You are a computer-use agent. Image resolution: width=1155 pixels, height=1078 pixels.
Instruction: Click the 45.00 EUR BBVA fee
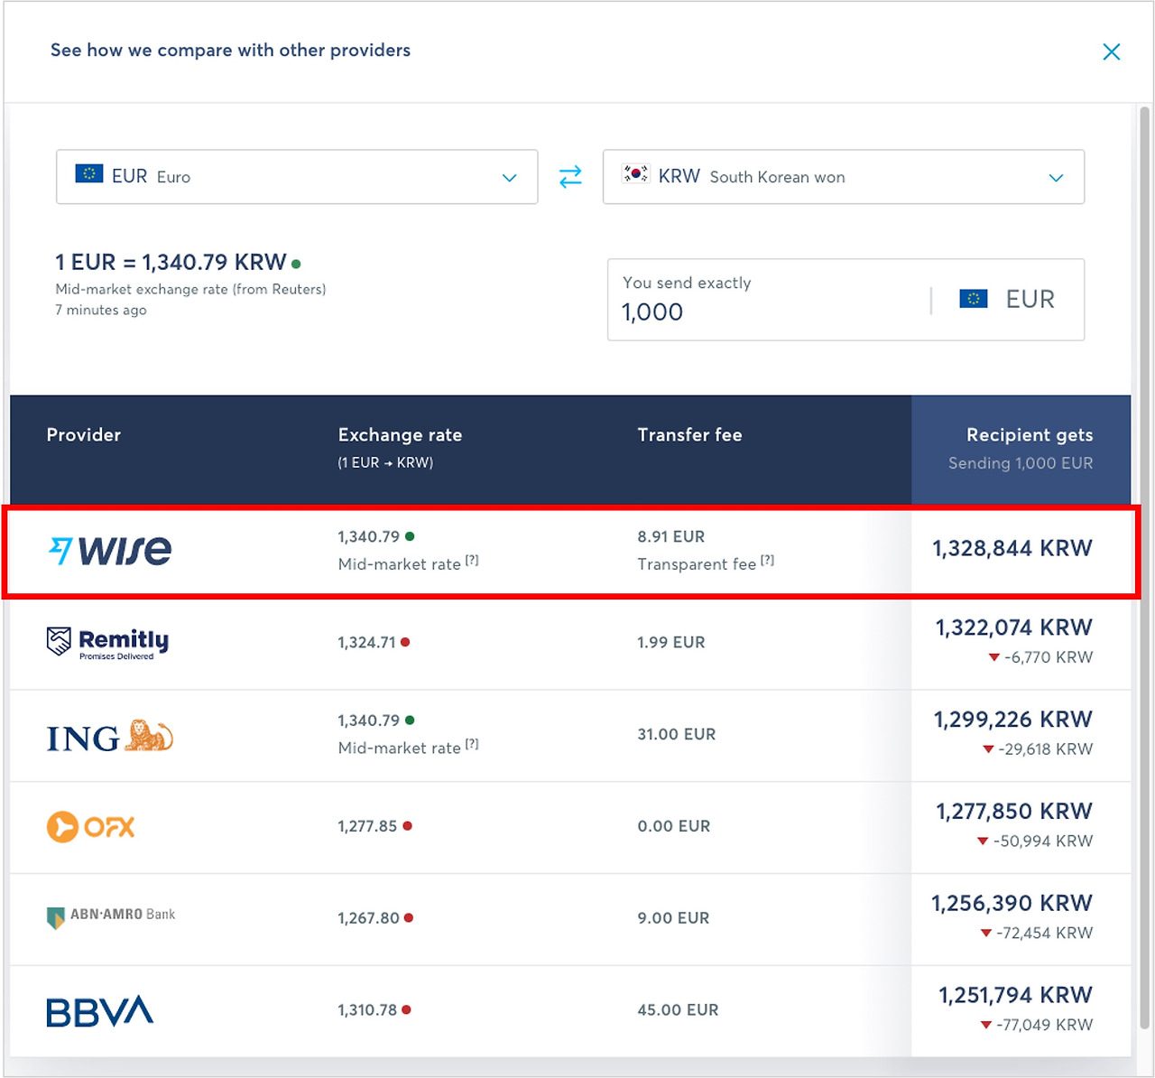(x=678, y=1010)
